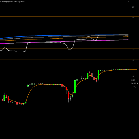Select the 25 price axis label
The width and height of the screenshot is (139, 139).
(133, 7)
